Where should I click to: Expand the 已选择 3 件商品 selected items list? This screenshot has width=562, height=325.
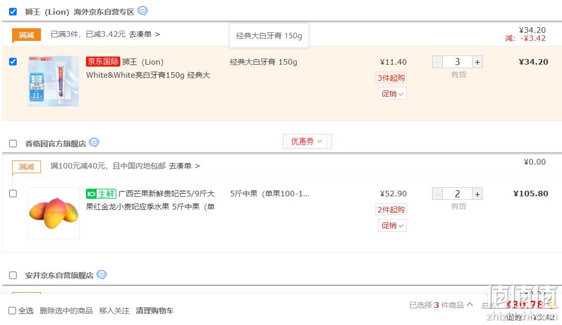tap(441, 305)
